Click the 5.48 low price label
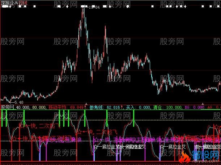Image resolution: width=221 pixels, height=165 pixels. (x=19, y=102)
